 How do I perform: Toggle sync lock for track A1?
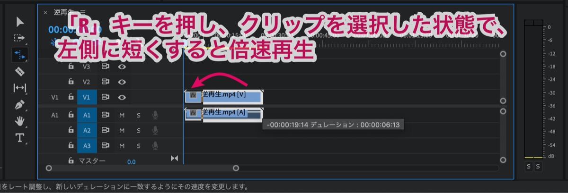point(106,115)
